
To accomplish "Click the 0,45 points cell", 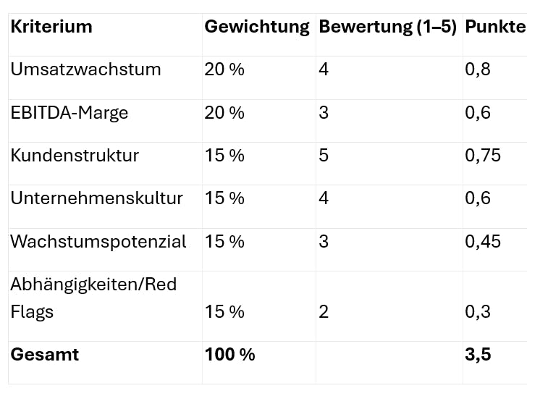I will pos(483,242).
